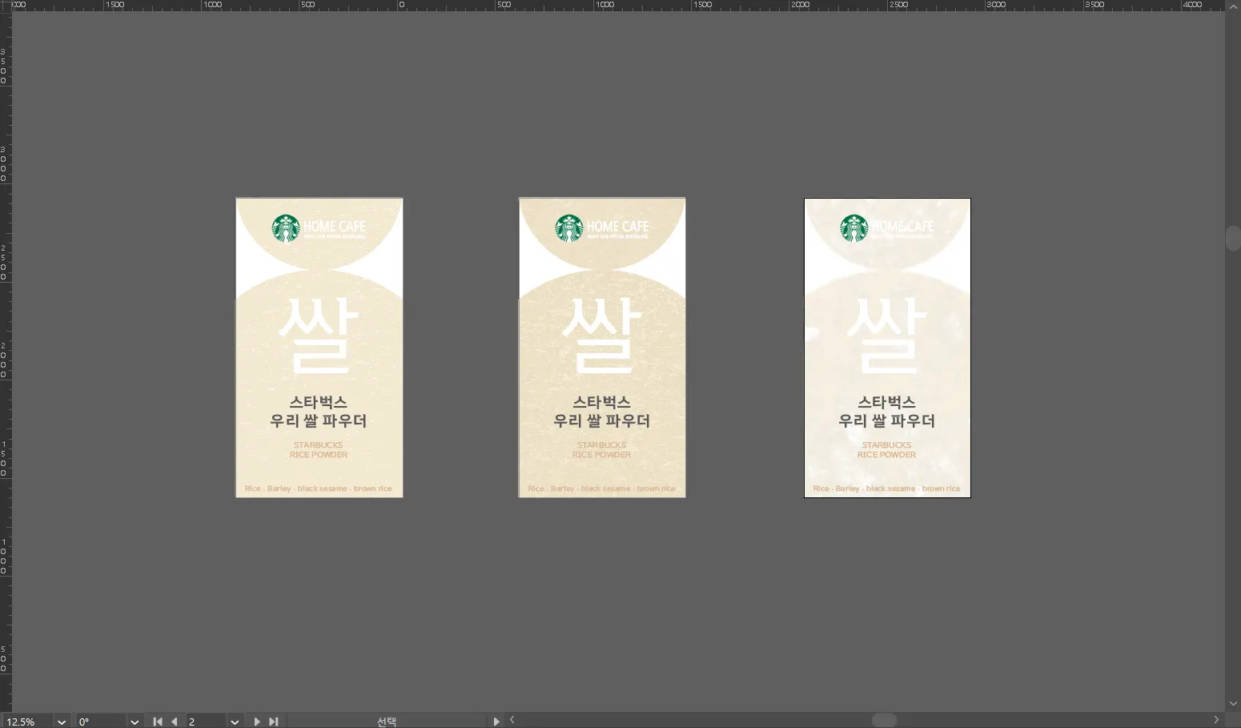Go to the first artboard

[158, 722]
